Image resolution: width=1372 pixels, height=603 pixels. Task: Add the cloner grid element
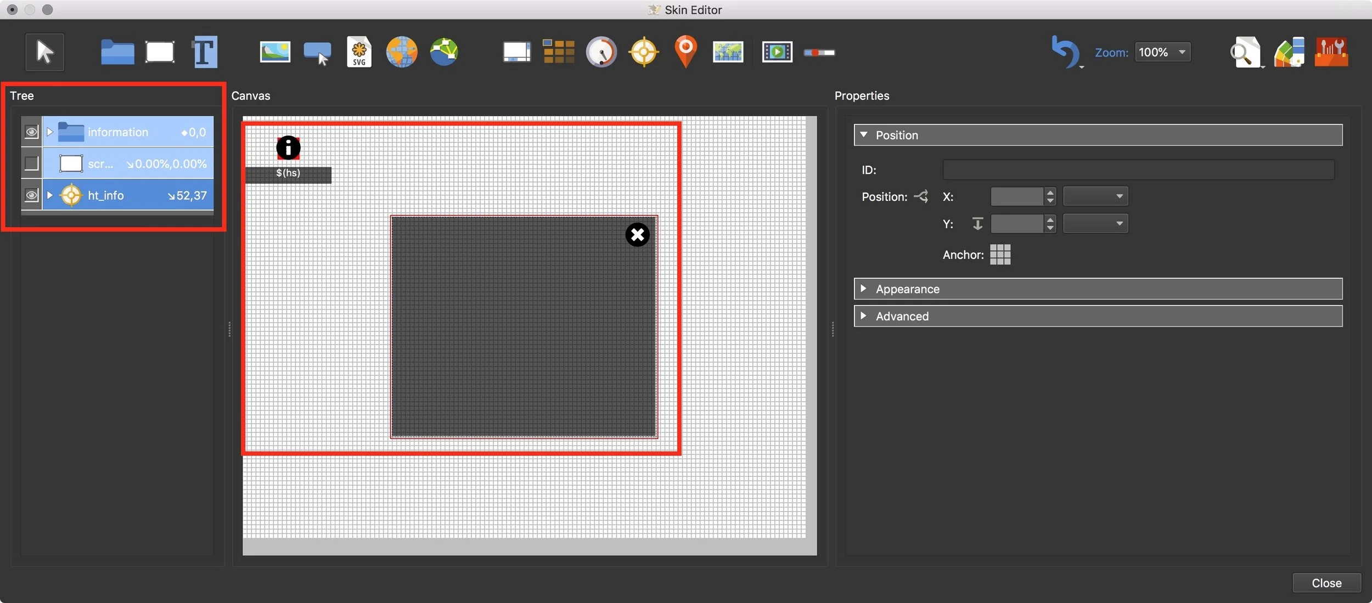(559, 52)
